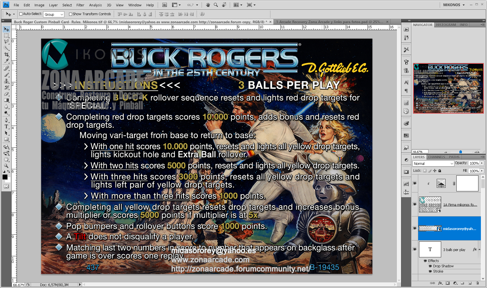Image resolution: width=487 pixels, height=288 pixels.
Task: Enable the Auto-Select checkbox
Action: [21, 14]
